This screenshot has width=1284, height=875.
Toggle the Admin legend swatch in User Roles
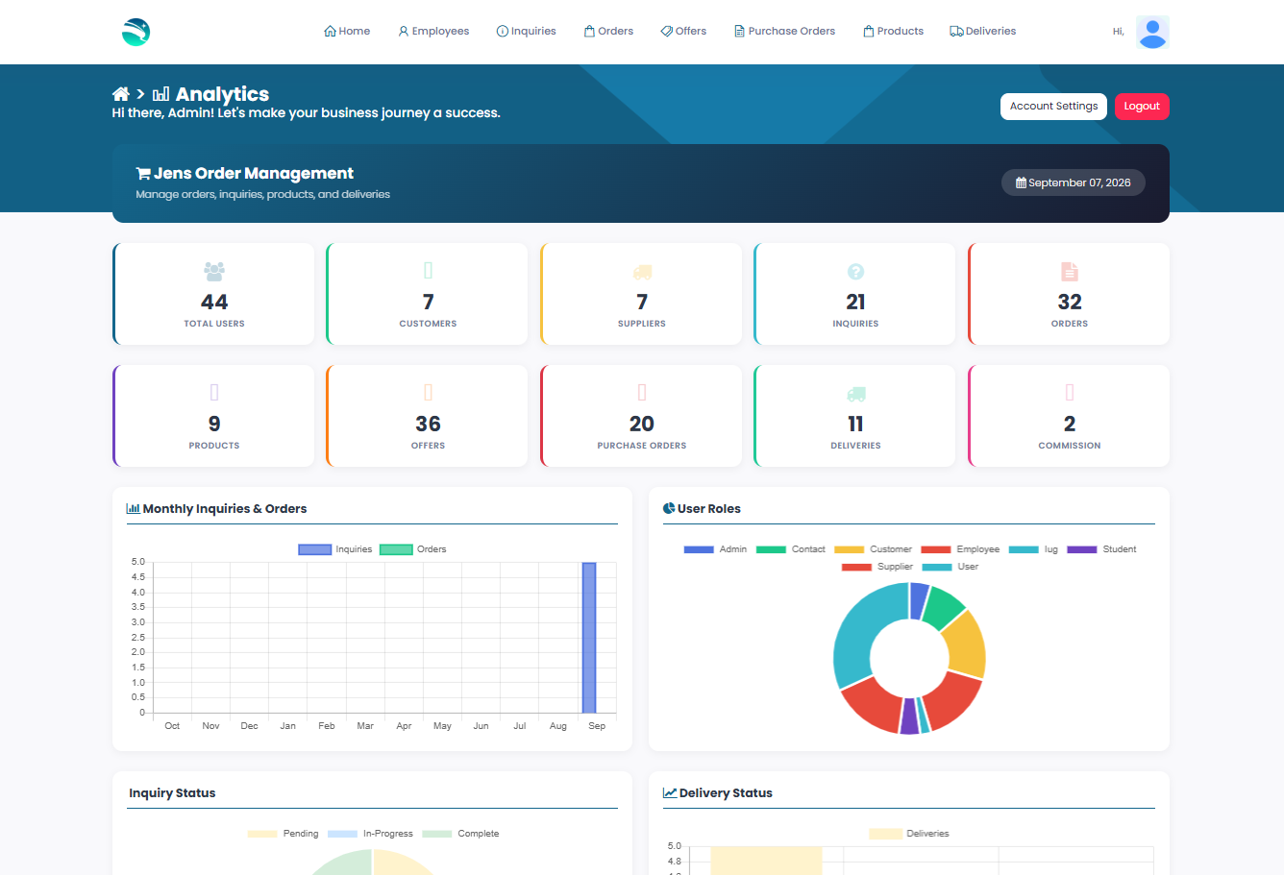tap(699, 549)
